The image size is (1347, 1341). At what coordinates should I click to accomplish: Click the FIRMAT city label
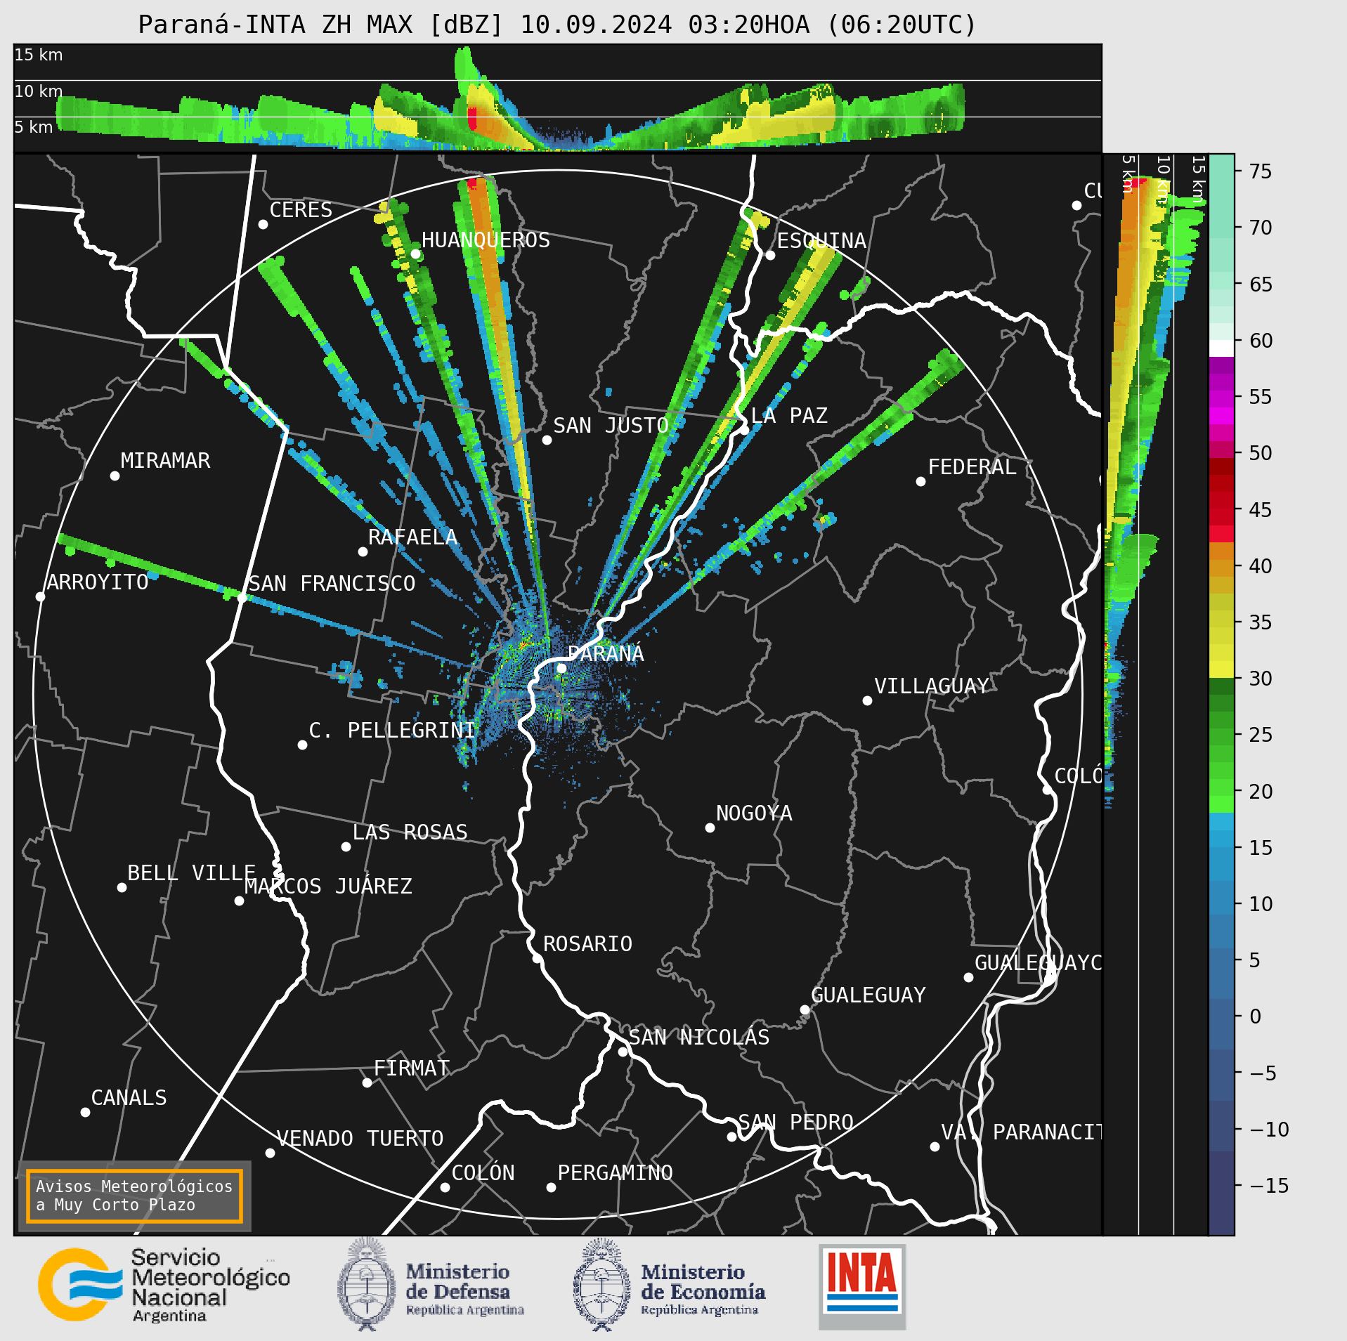click(412, 1068)
